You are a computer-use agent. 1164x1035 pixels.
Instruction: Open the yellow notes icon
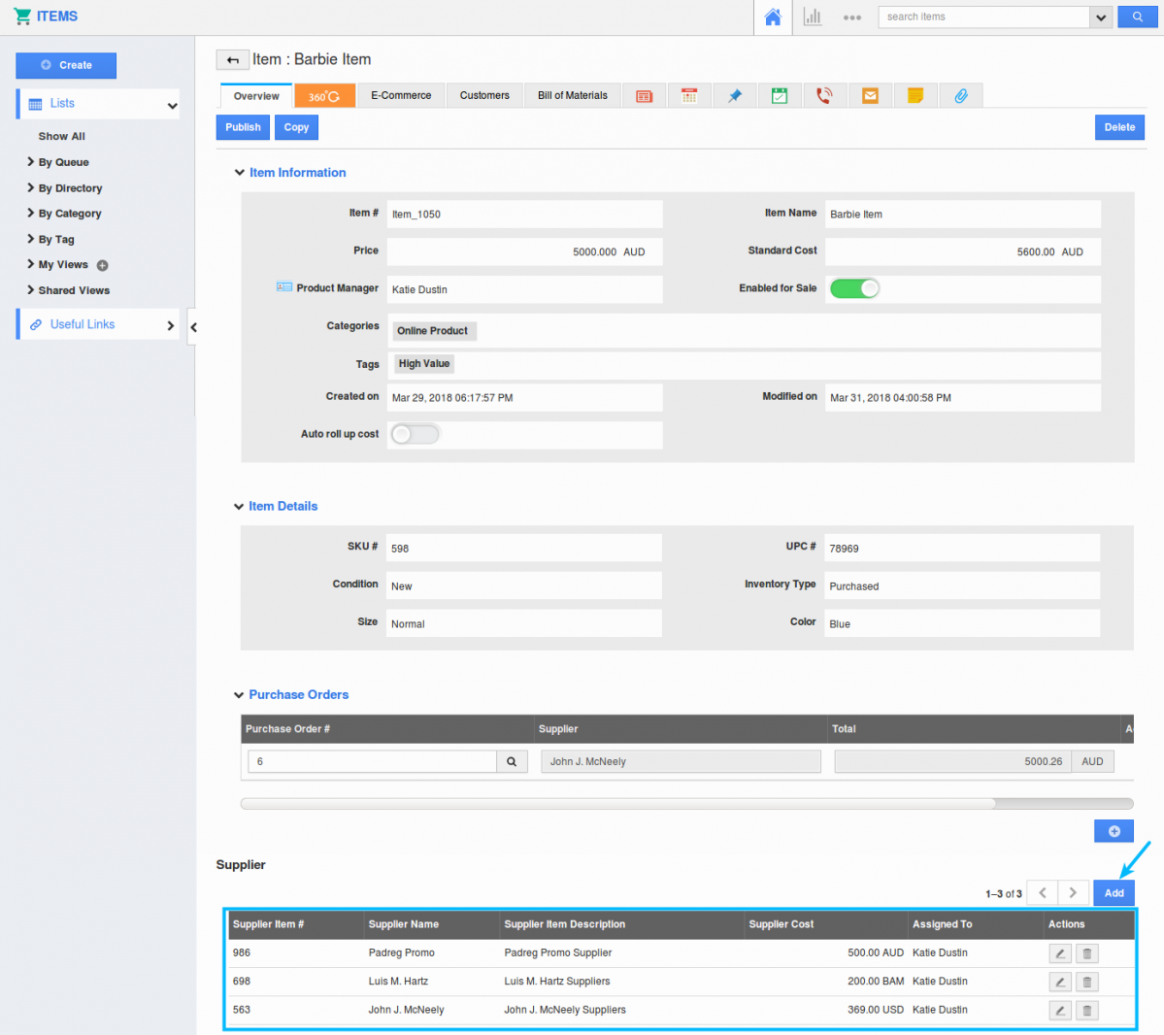click(x=915, y=96)
